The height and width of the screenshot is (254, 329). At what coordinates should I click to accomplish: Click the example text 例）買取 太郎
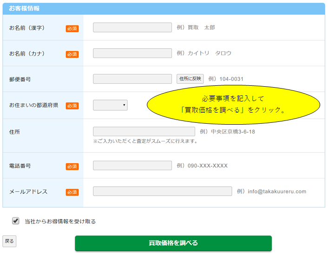(x=196, y=27)
